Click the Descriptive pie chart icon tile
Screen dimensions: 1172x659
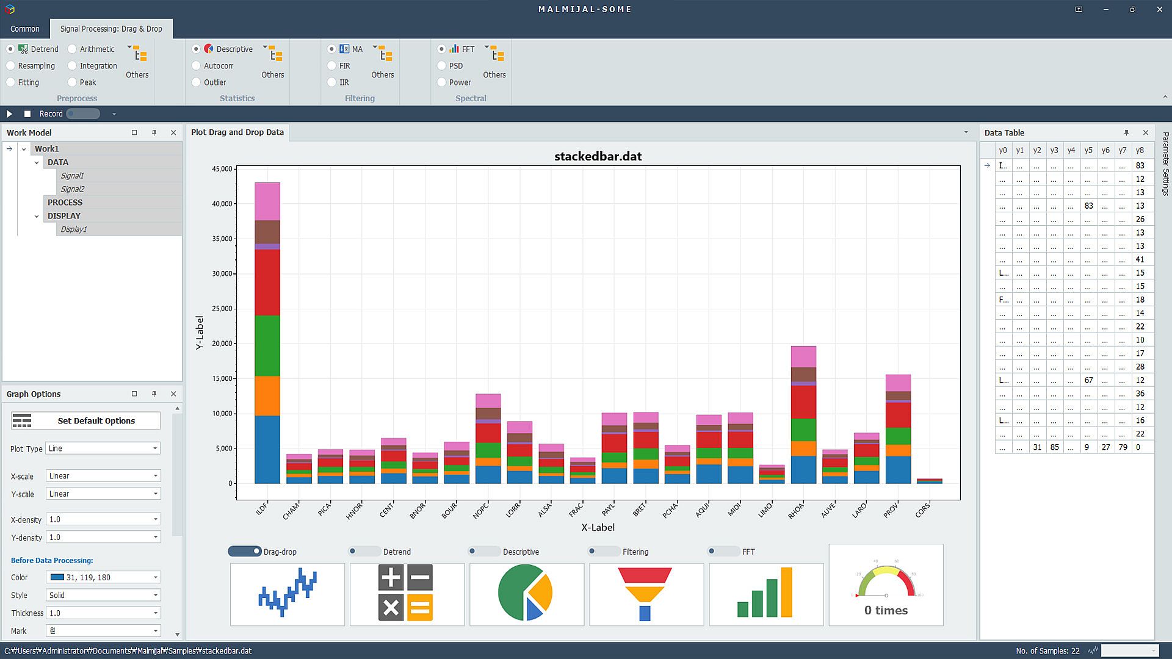tap(526, 594)
